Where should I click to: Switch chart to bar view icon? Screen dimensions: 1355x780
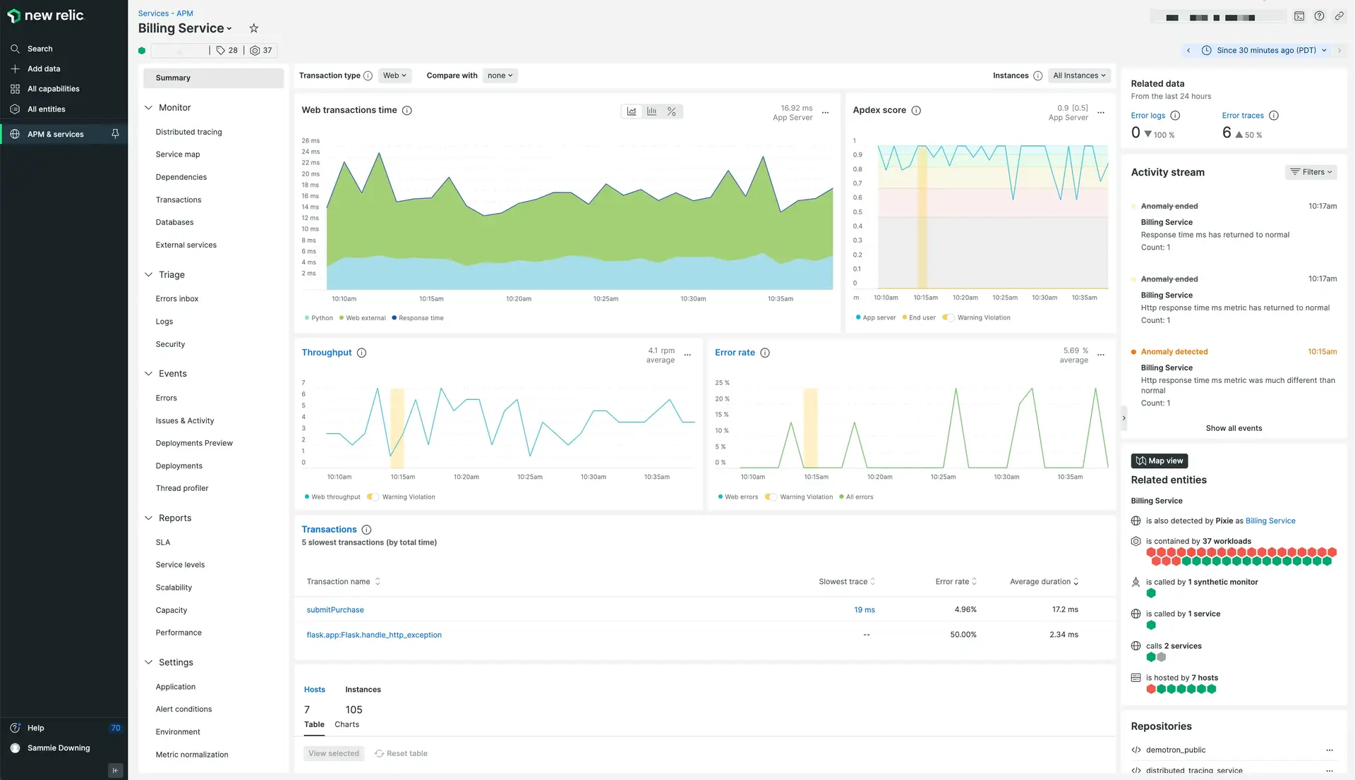coord(651,111)
